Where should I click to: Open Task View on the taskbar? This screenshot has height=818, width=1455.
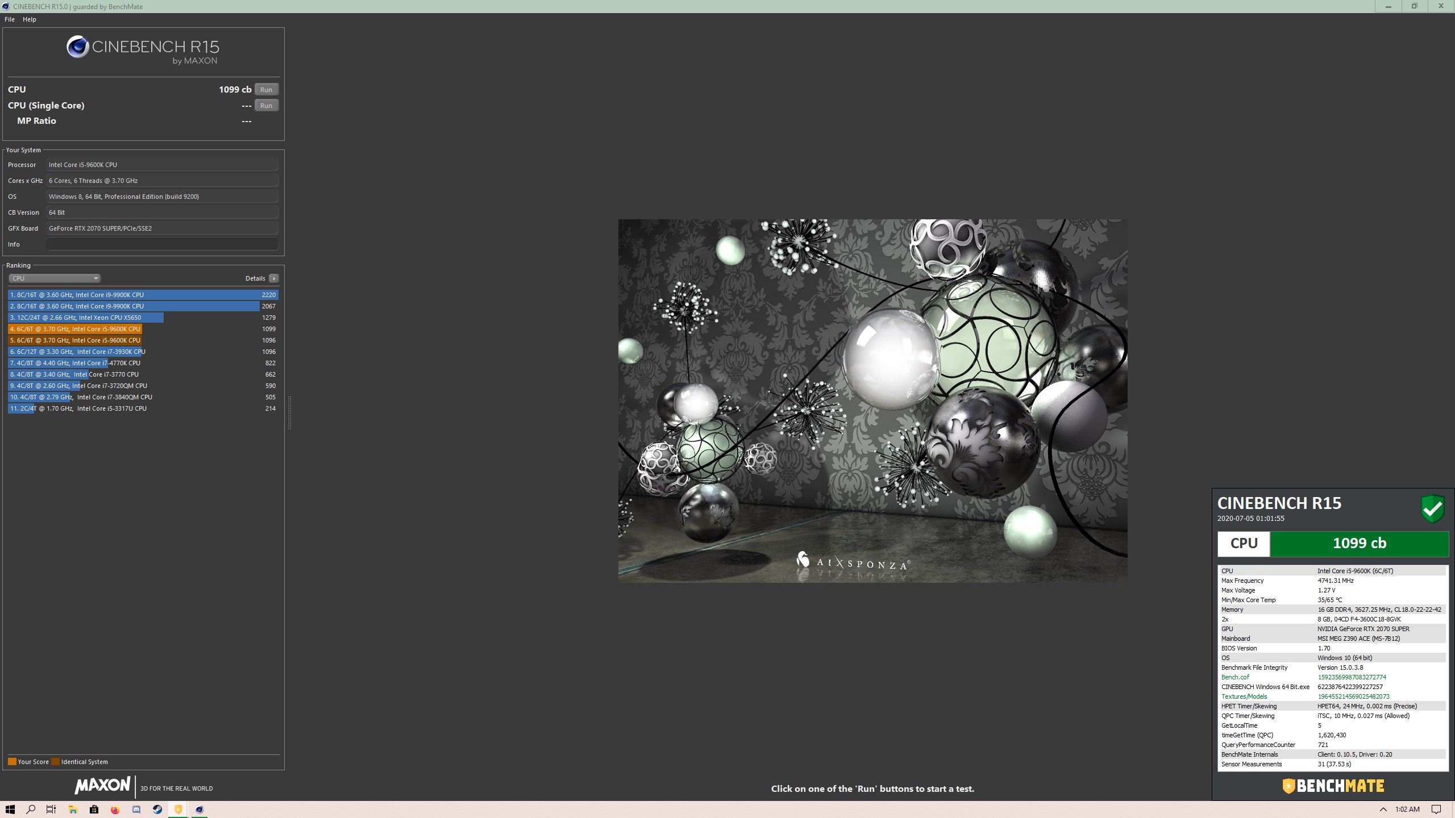(51, 809)
